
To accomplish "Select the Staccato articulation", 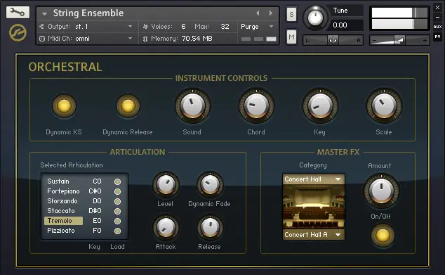I will point(61,211).
